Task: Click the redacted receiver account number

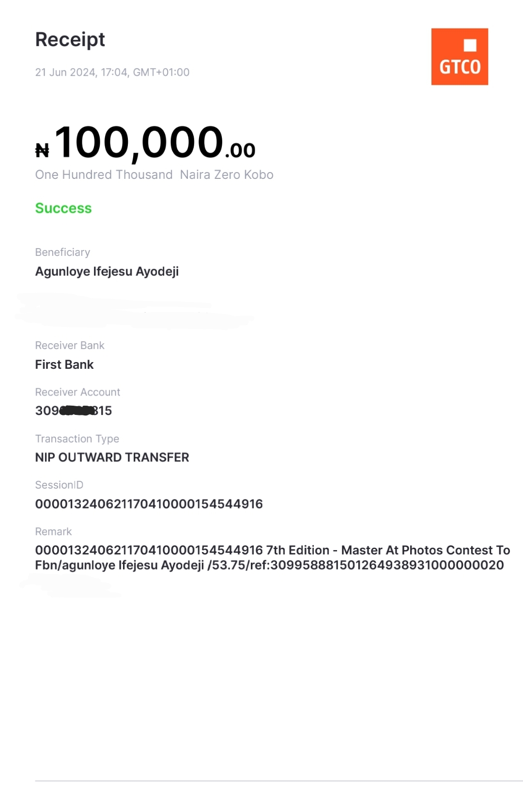Action: point(74,411)
